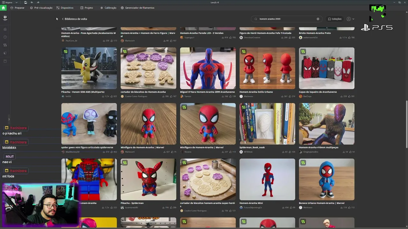The height and width of the screenshot is (229, 408).
Task: Click title 'Bricks Homem-Aranha Preto'
Action: tap(315, 33)
